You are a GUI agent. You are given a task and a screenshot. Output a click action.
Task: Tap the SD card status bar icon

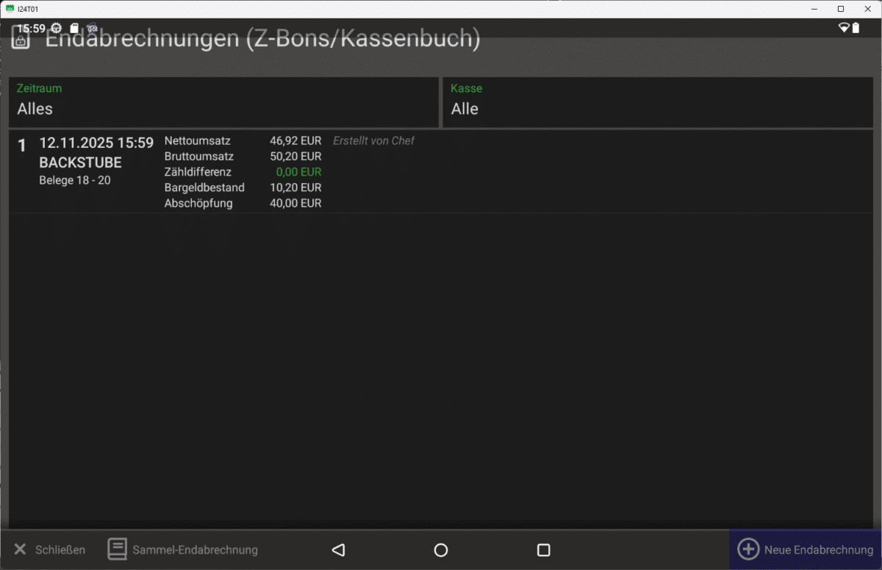(74, 28)
